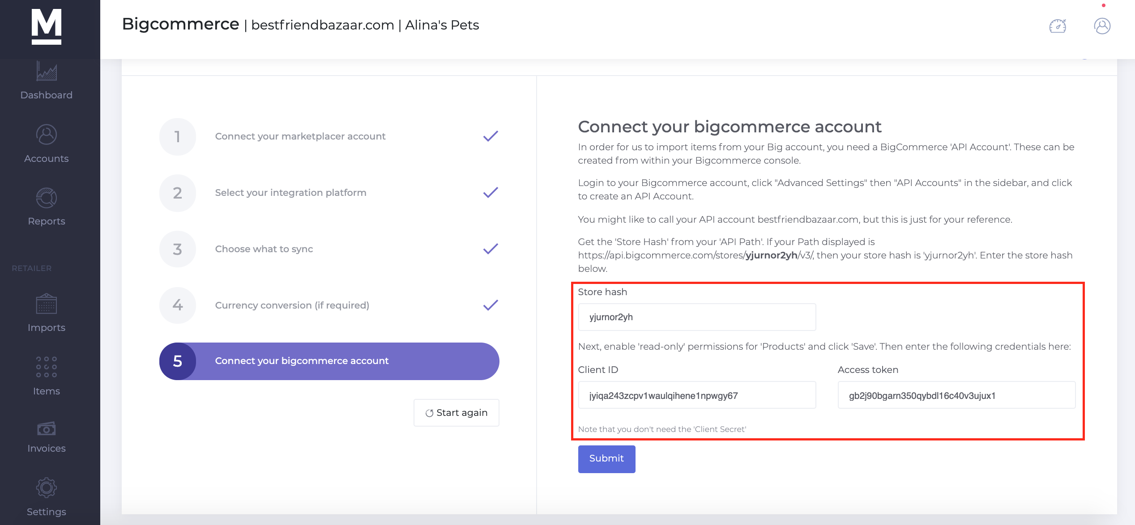Focus the Client ID input field
This screenshot has width=1135, height=525.
(x=697, y=395)
